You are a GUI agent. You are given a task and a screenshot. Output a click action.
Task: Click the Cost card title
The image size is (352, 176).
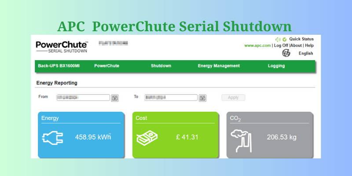point(141,118)
